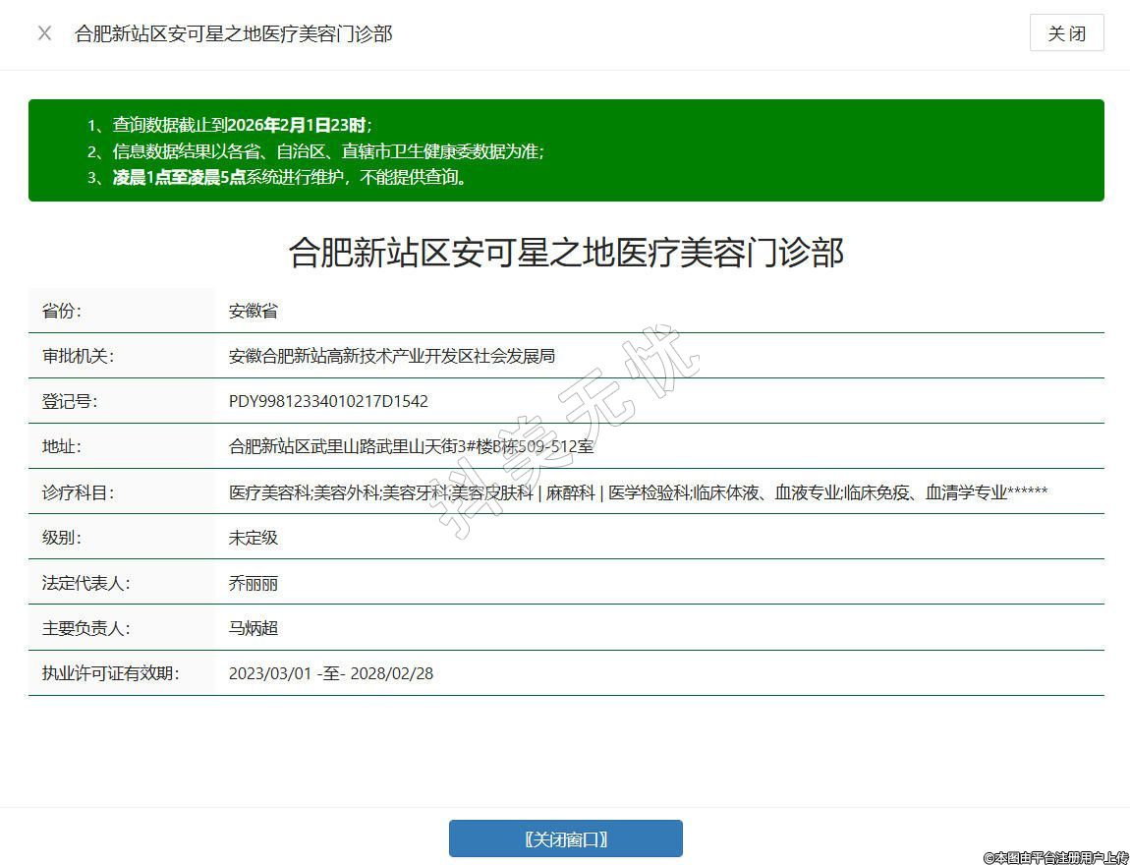Click main person in charge 马炳超
Image resolution: width=1130 pixels, height=865 pixels.
pyautogui.click(x=254, y=628)
